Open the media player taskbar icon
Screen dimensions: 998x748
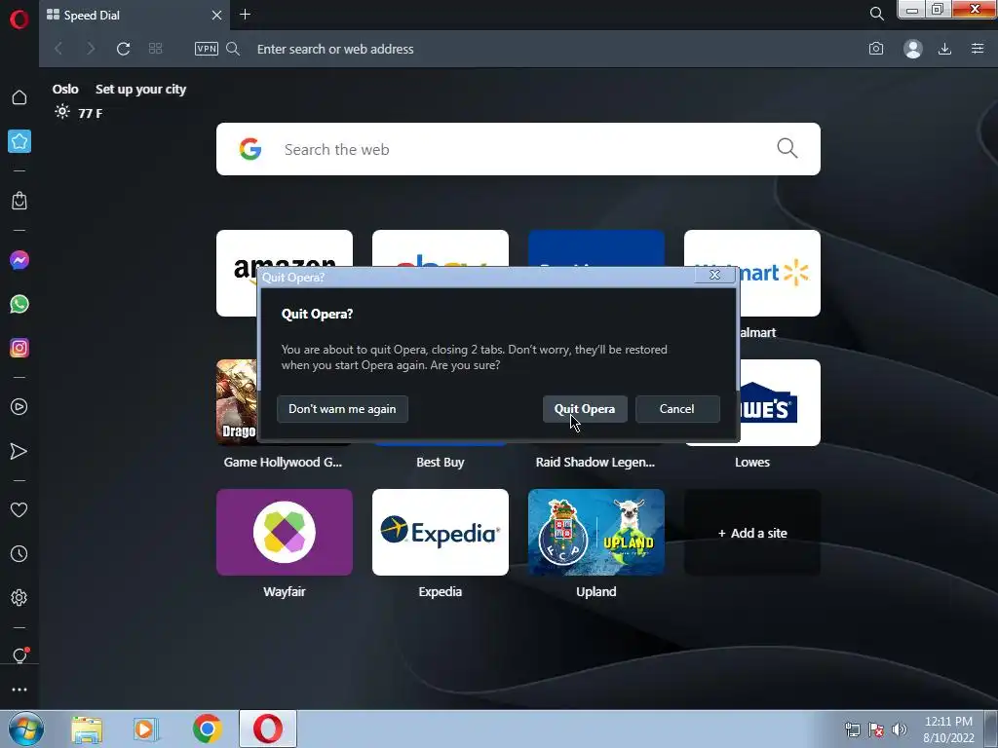(x=146, y=729)
